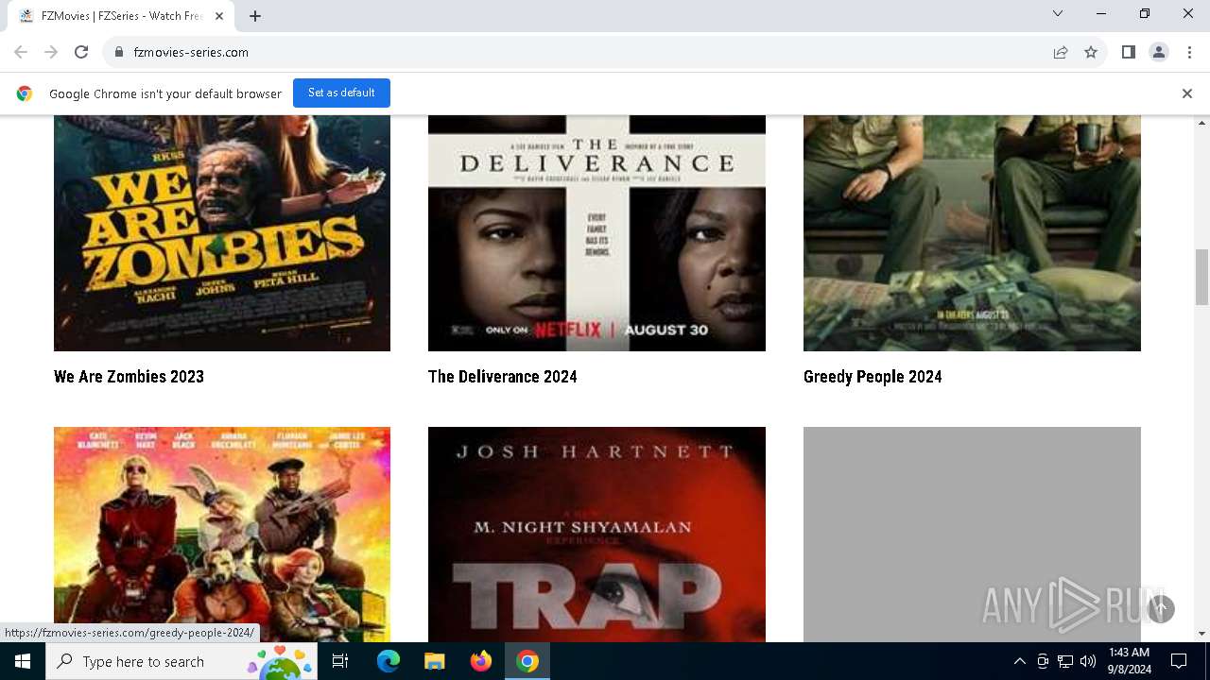
Task: Open Chrome profile avatar
Action: point(1159,52)
